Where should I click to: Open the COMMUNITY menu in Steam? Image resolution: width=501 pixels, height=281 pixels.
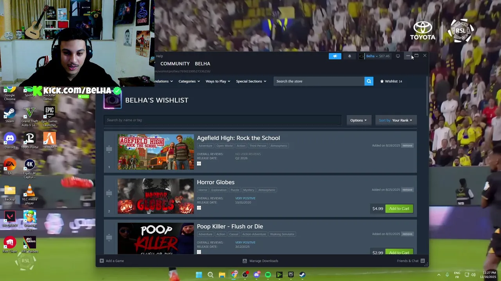coord(175,64)
